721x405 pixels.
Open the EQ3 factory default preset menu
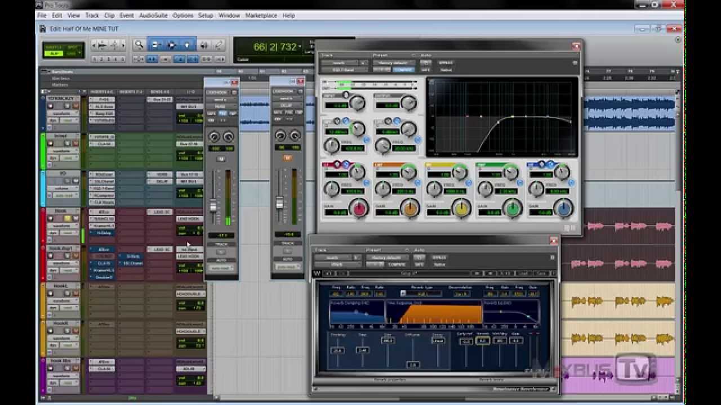coord(393,62)
